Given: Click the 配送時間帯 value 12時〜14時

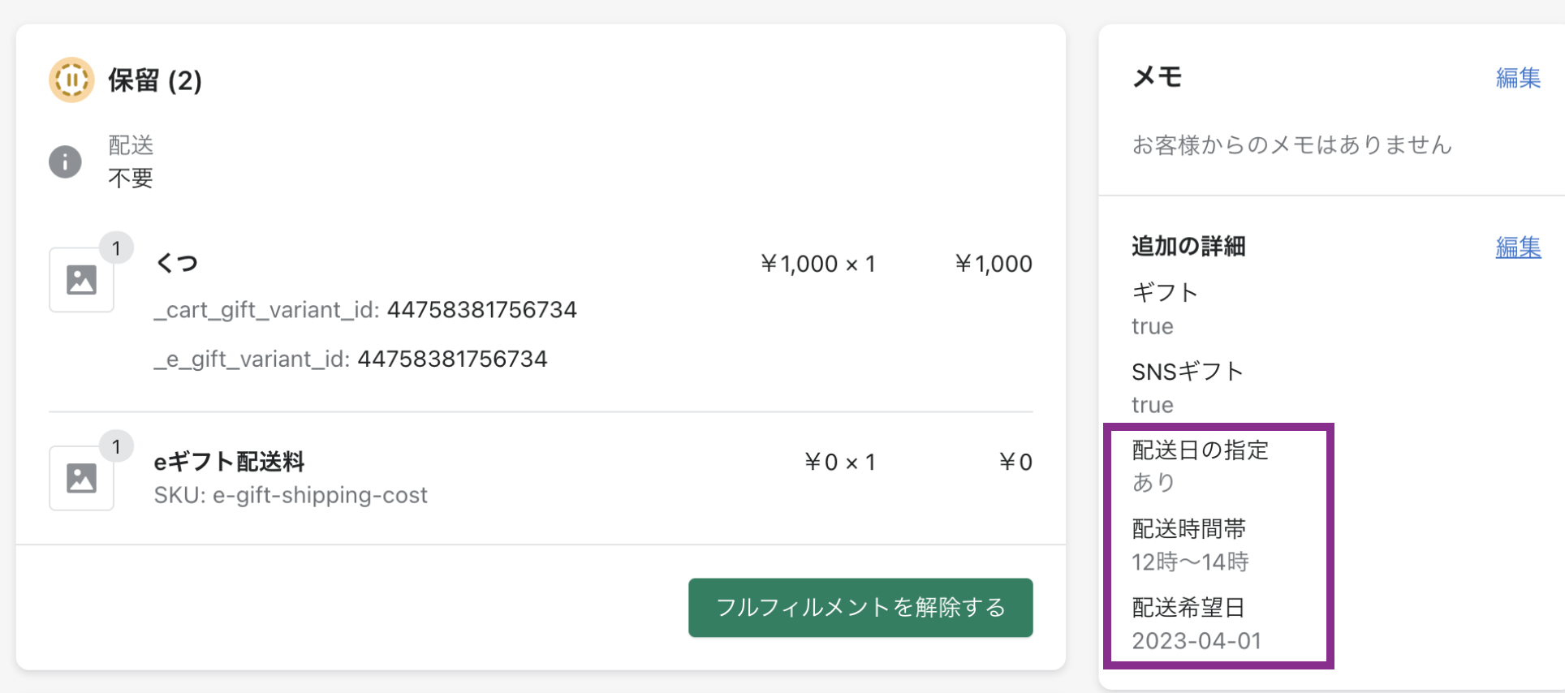Looking at the screenshot, I should coord(1190,562).
